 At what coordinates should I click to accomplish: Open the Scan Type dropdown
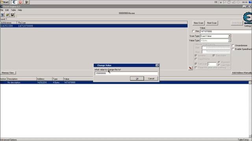(x=229, y=36)
